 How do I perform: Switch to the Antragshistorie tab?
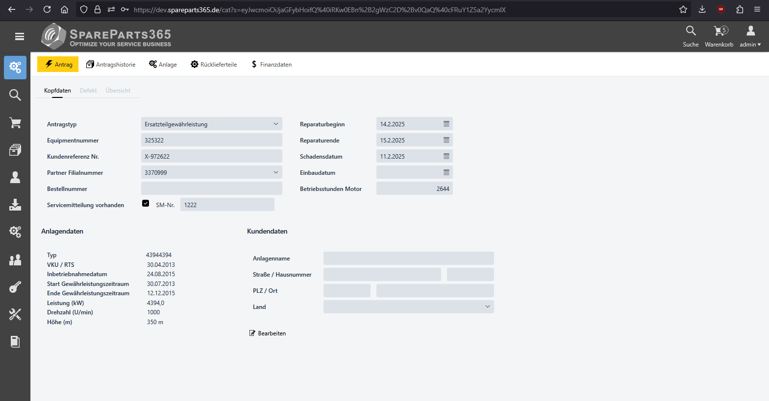point(111,65)
